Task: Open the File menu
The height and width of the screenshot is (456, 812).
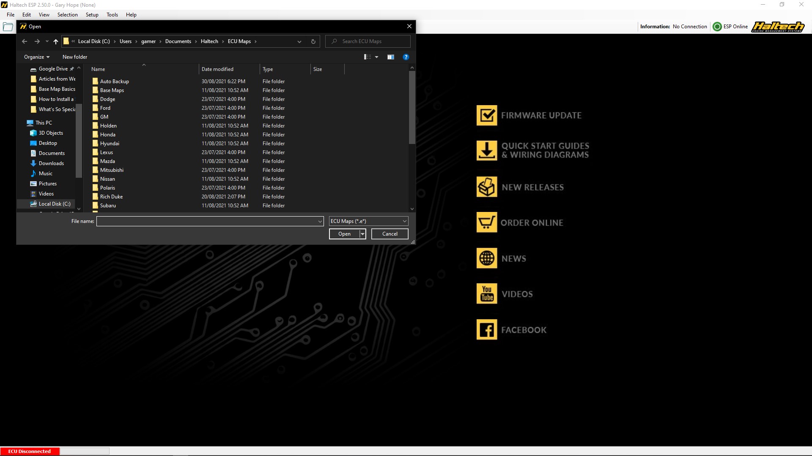Action: click(x=11, y=15)
